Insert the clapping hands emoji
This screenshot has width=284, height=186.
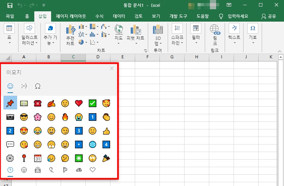106,117
